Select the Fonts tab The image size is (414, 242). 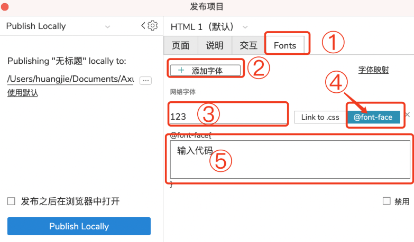[285, 45]
